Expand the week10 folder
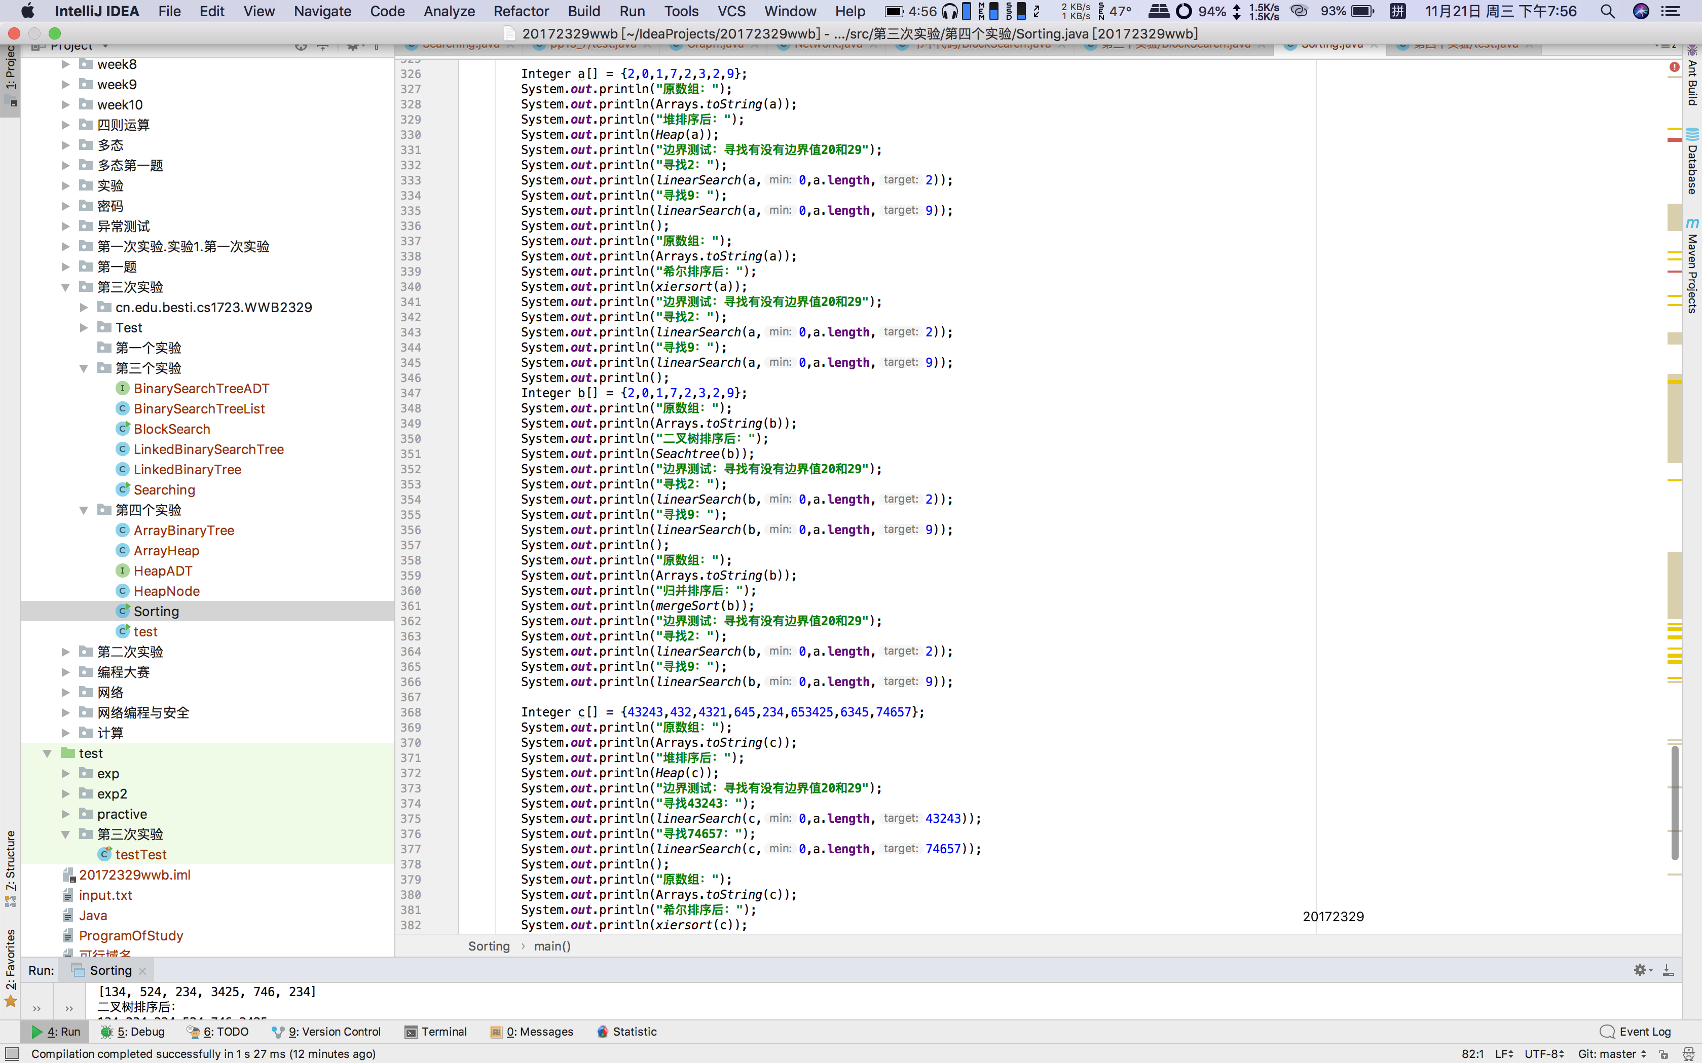This screenshot has width=1702, height=1063. tap(65, 105)
